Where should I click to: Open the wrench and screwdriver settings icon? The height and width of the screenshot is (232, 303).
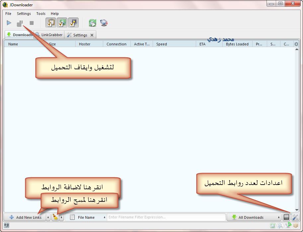pyautogui.click(x=295, y=217)
